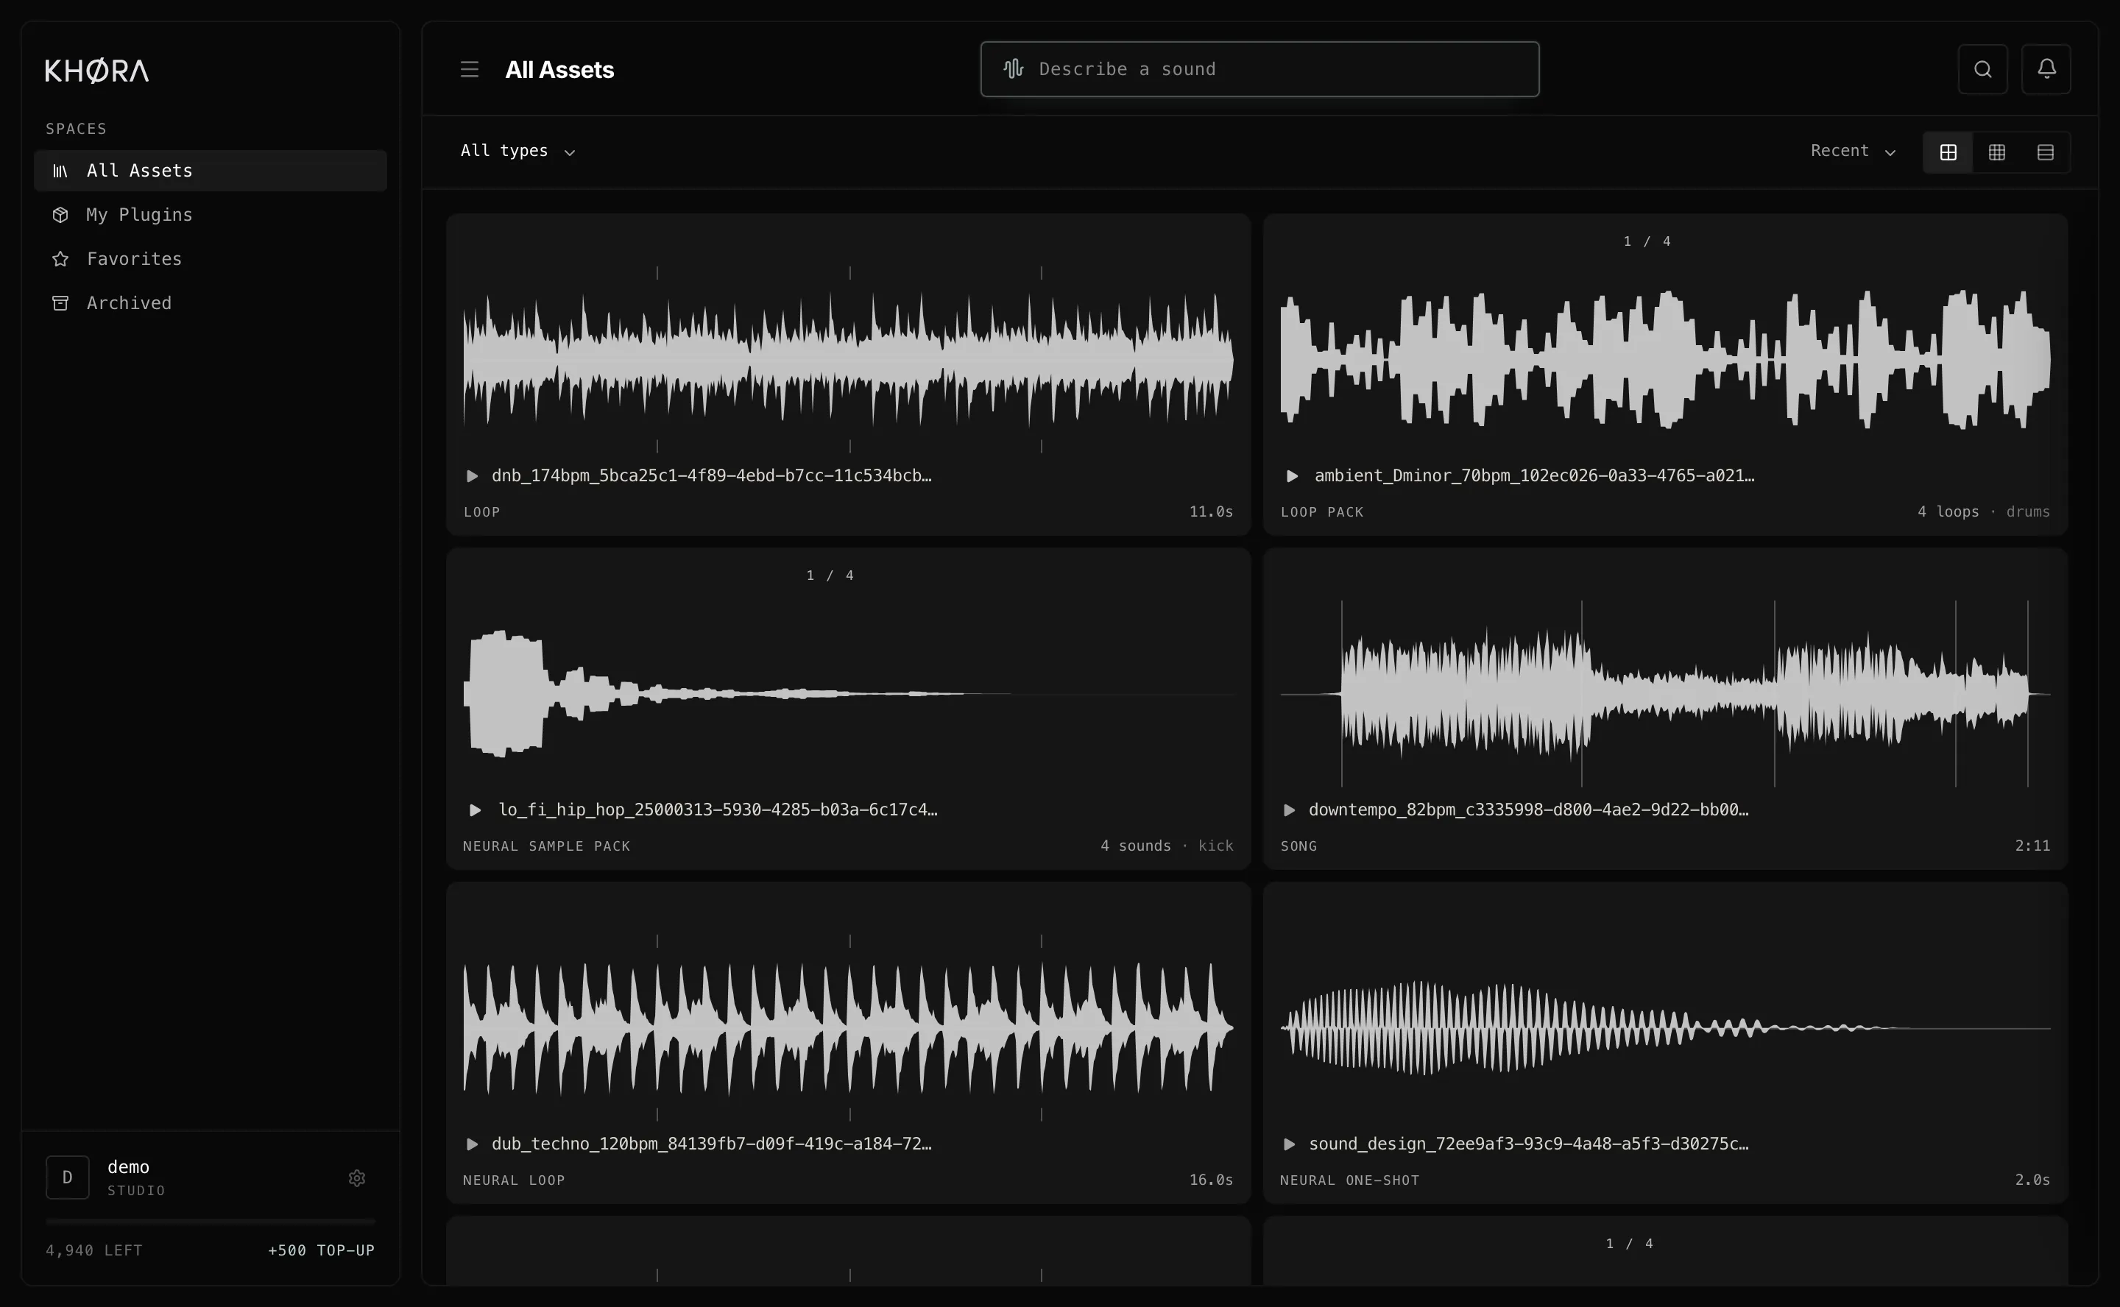Open the All Assets space

pyautogui.click(x=210, y=170)
